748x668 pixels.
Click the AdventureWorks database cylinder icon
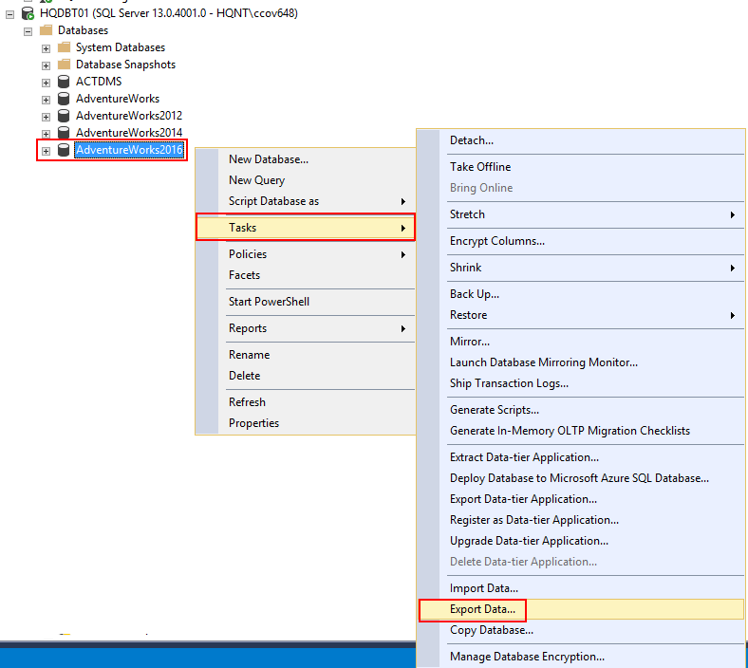click(x=64, y=99)
